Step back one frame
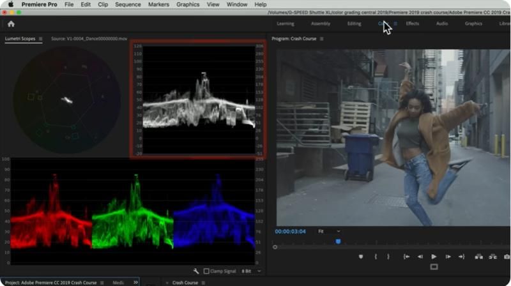 pyautogui.click(x=420, y=257)
